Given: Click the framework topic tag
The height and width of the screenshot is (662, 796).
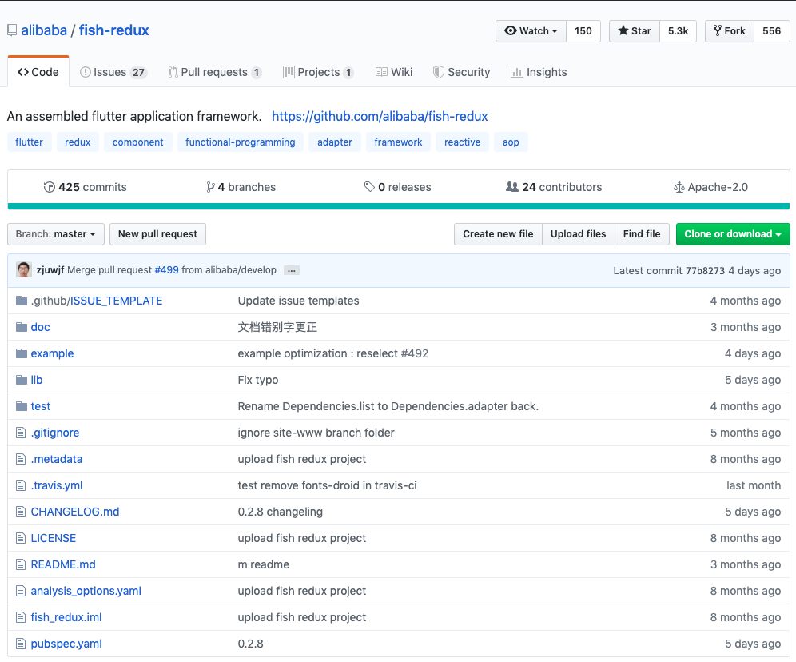Looking at the screenshot, I should tap(398, 142).
